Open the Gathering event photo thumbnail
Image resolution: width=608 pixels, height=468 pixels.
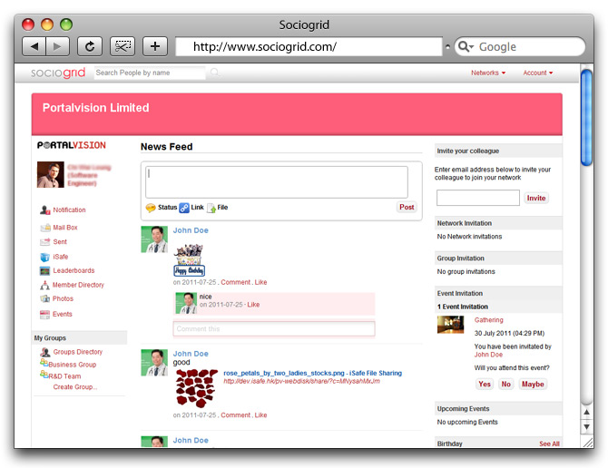pyautogui.click(x=450, y=325)
